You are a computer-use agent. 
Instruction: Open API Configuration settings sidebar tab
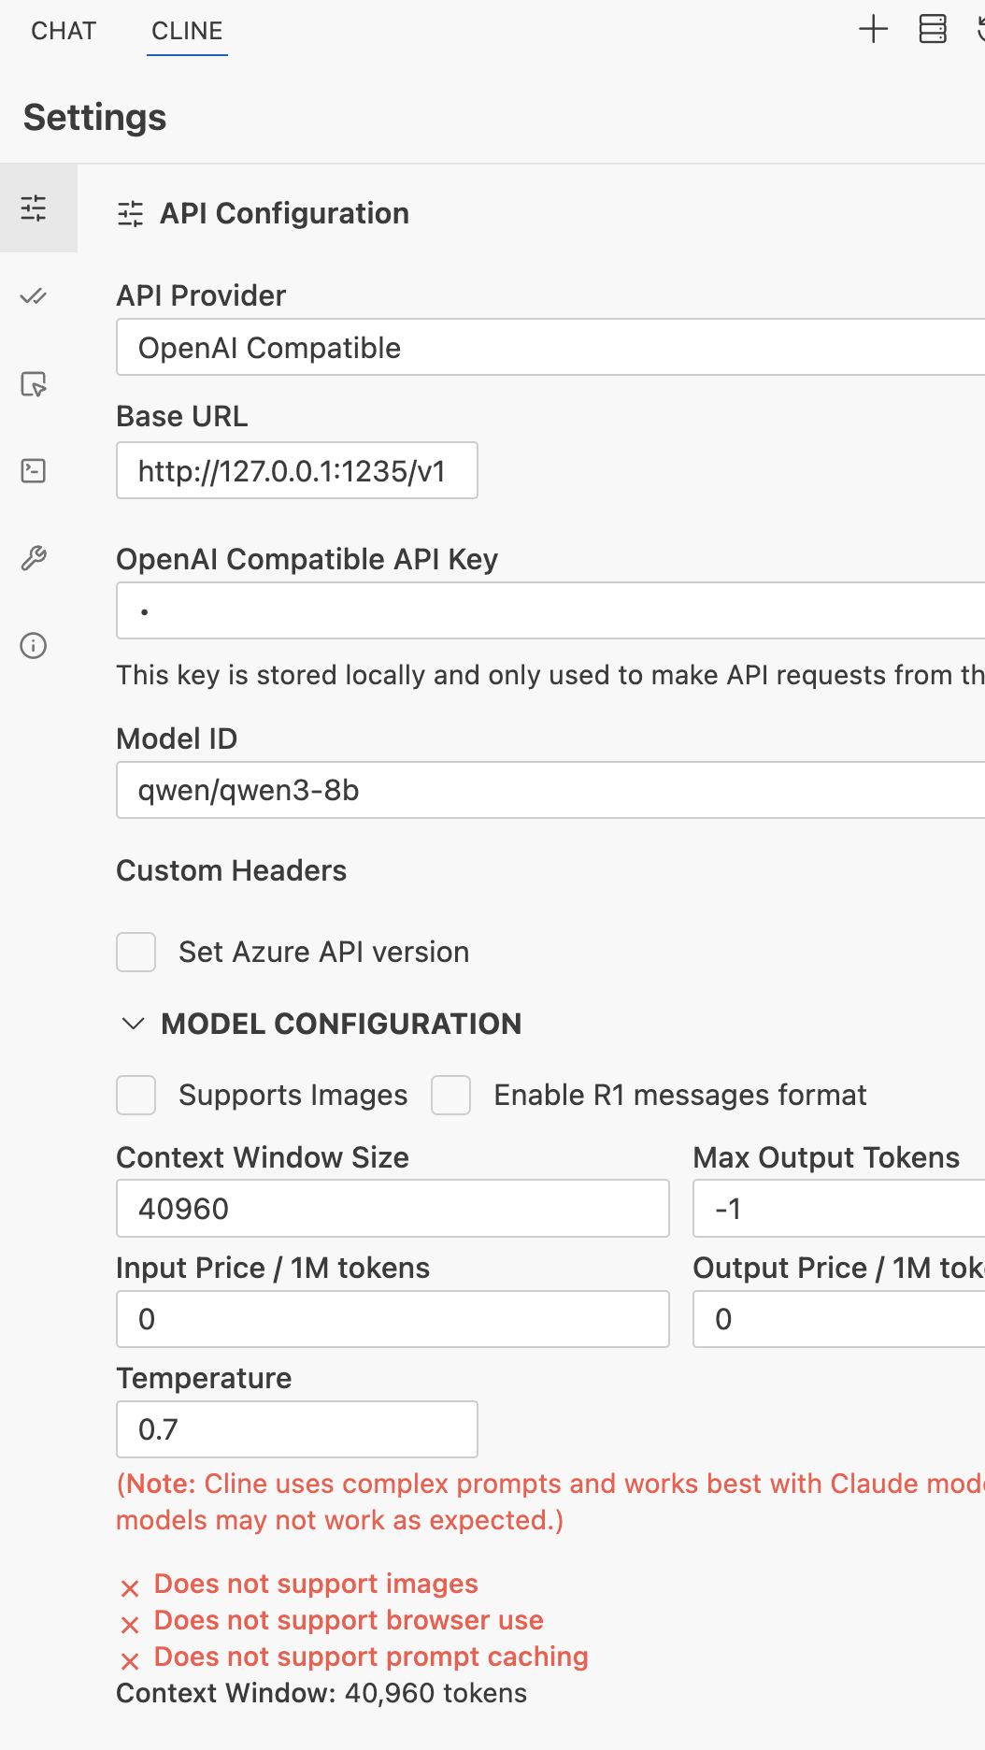click(34, 208)
